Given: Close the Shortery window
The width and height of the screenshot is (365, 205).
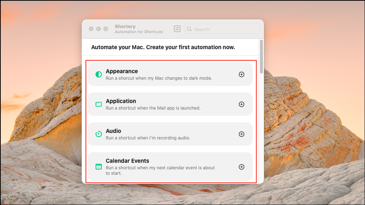Looking at the screenshot, I should tap(91, 29).
